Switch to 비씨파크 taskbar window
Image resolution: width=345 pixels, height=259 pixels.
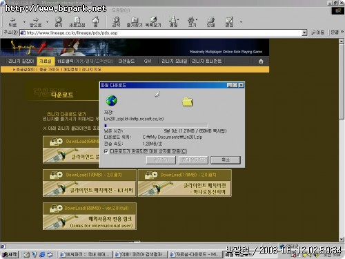[x=86, y=254]
